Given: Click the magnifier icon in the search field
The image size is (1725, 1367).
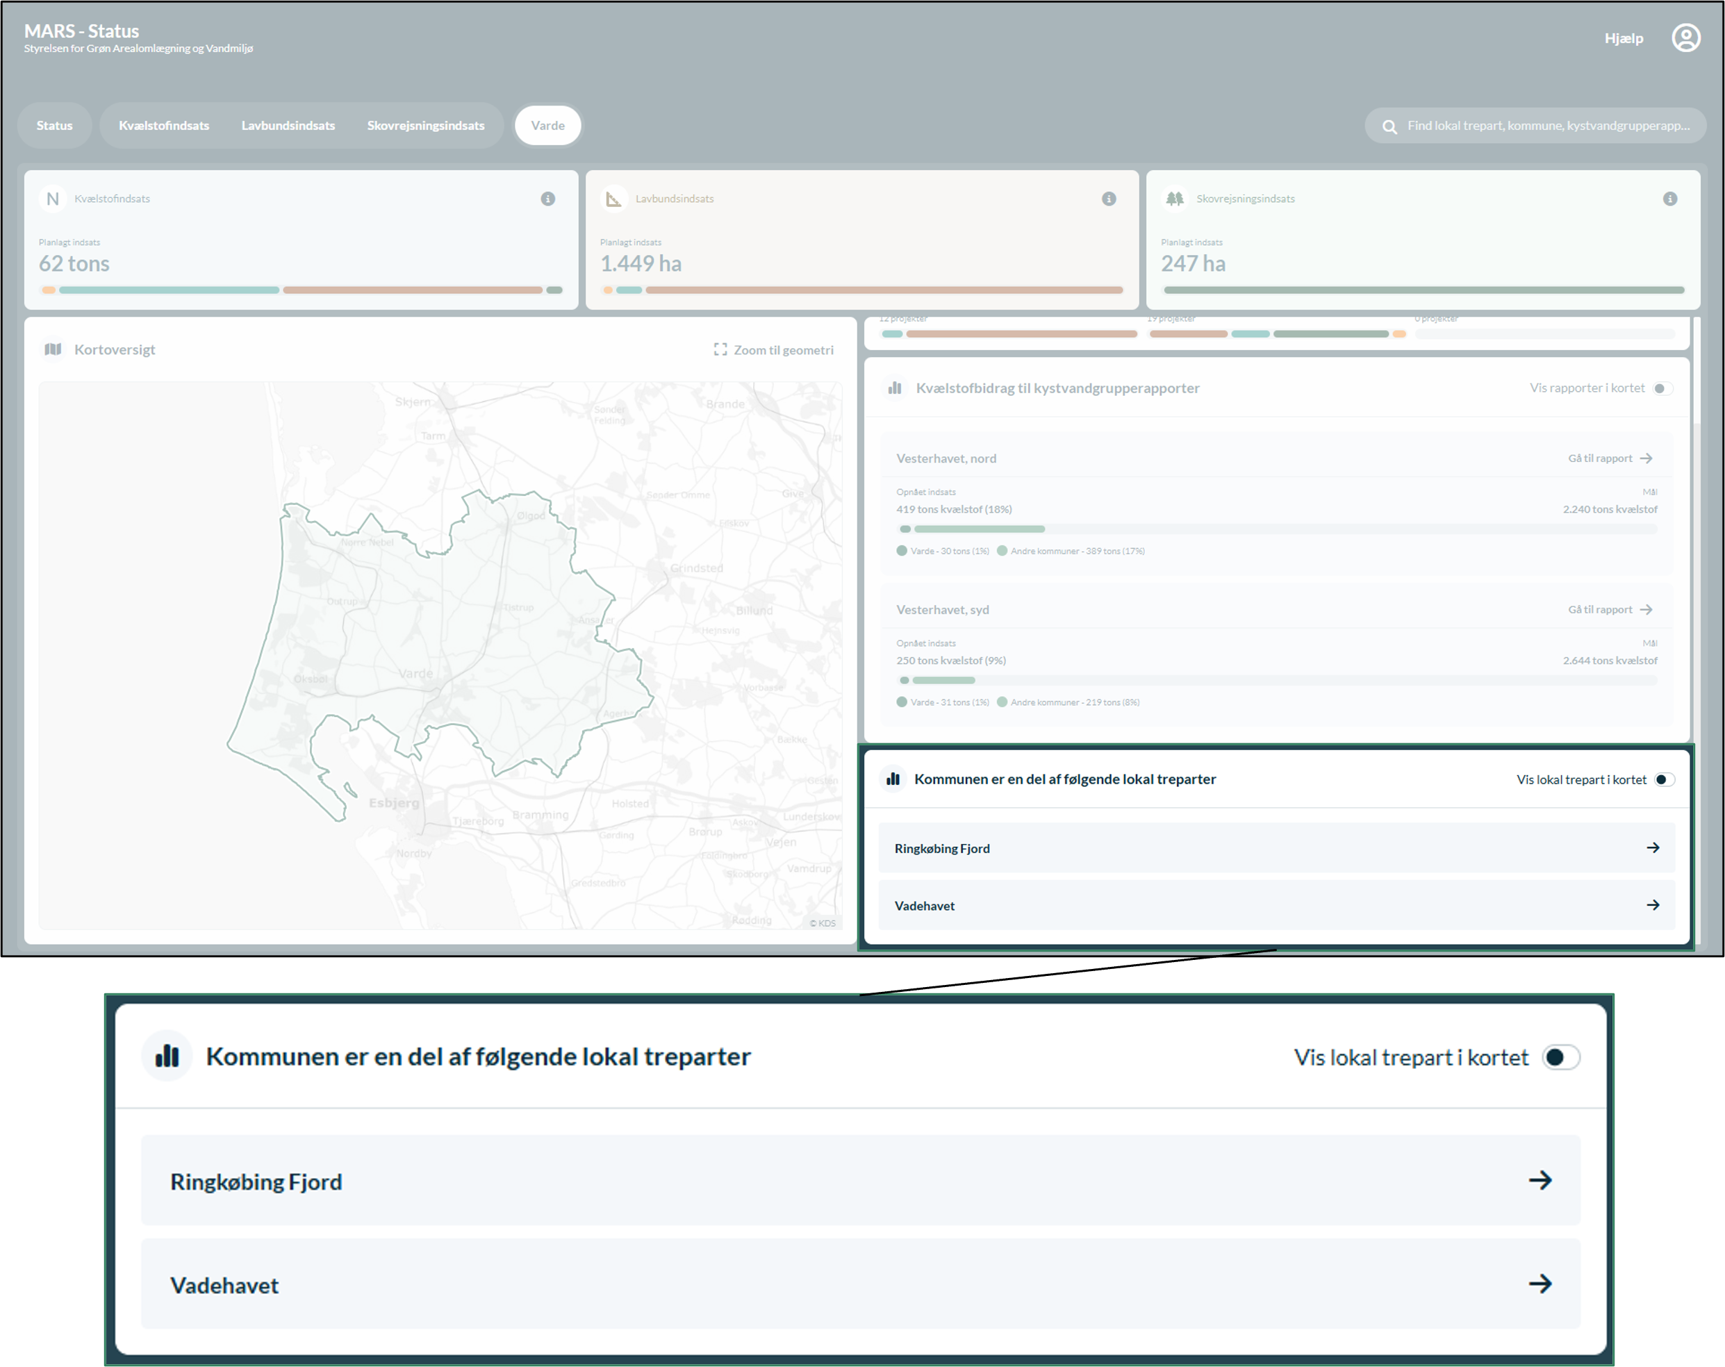Looking at the screenshot, I should (x=1389, y=126).
